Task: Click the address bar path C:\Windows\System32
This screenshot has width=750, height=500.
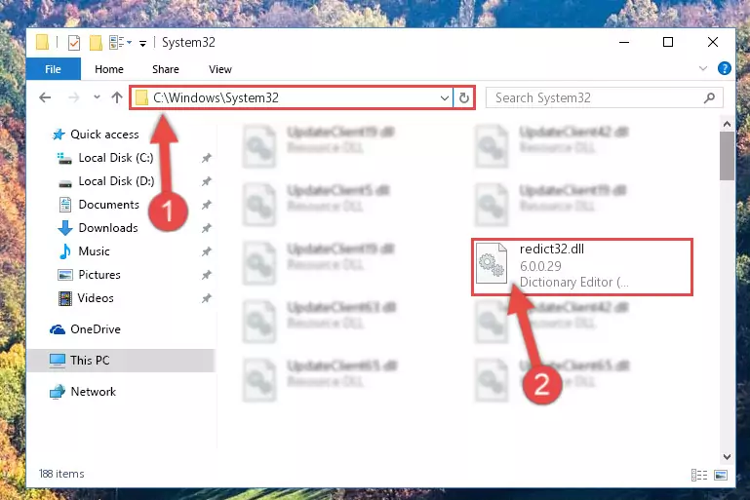Action: tap(216, 98)
